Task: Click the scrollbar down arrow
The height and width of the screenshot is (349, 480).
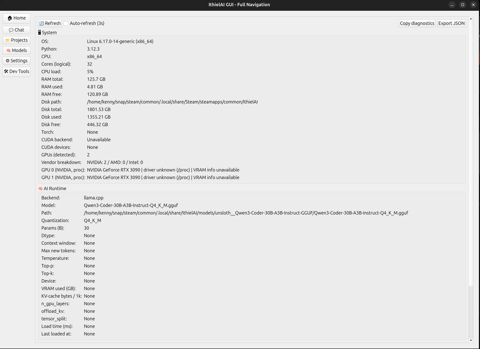Action: [x=471, y=340]
